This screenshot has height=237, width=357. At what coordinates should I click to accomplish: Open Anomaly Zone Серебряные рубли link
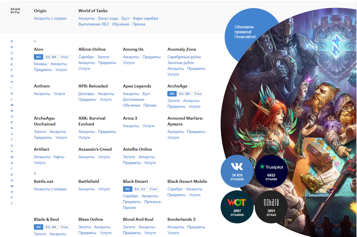(184, 57)
